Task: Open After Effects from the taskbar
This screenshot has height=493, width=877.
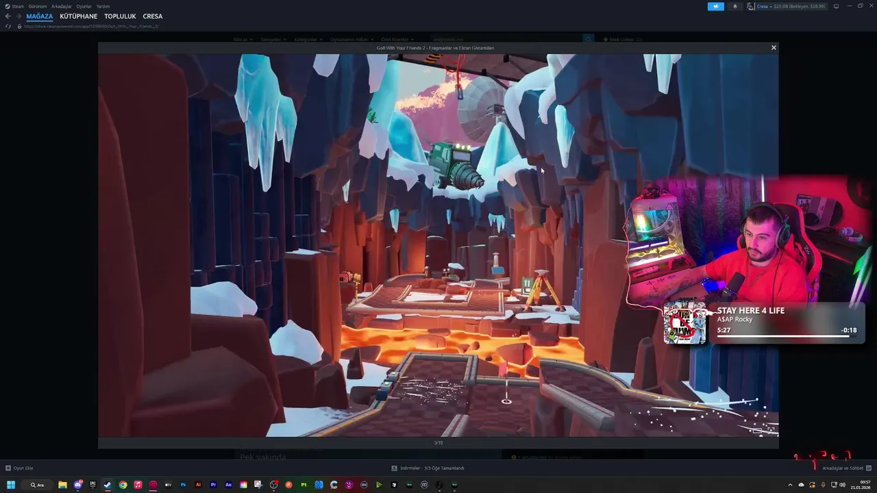Action: coord(228,485)
